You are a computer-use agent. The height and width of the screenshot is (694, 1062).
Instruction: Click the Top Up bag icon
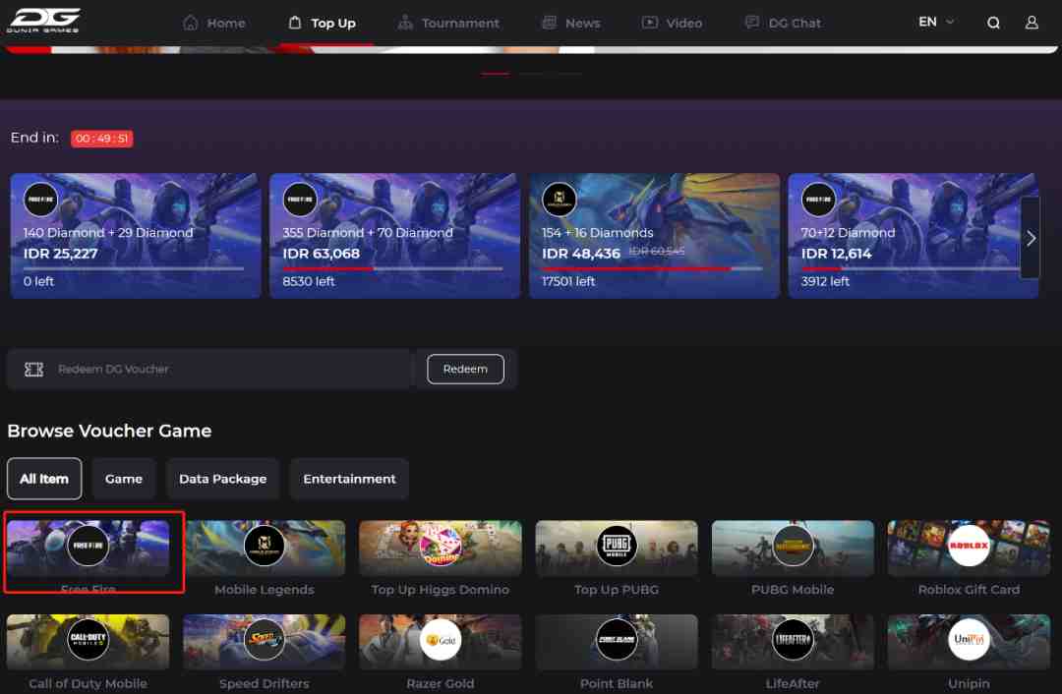click(x=295, y=23)
